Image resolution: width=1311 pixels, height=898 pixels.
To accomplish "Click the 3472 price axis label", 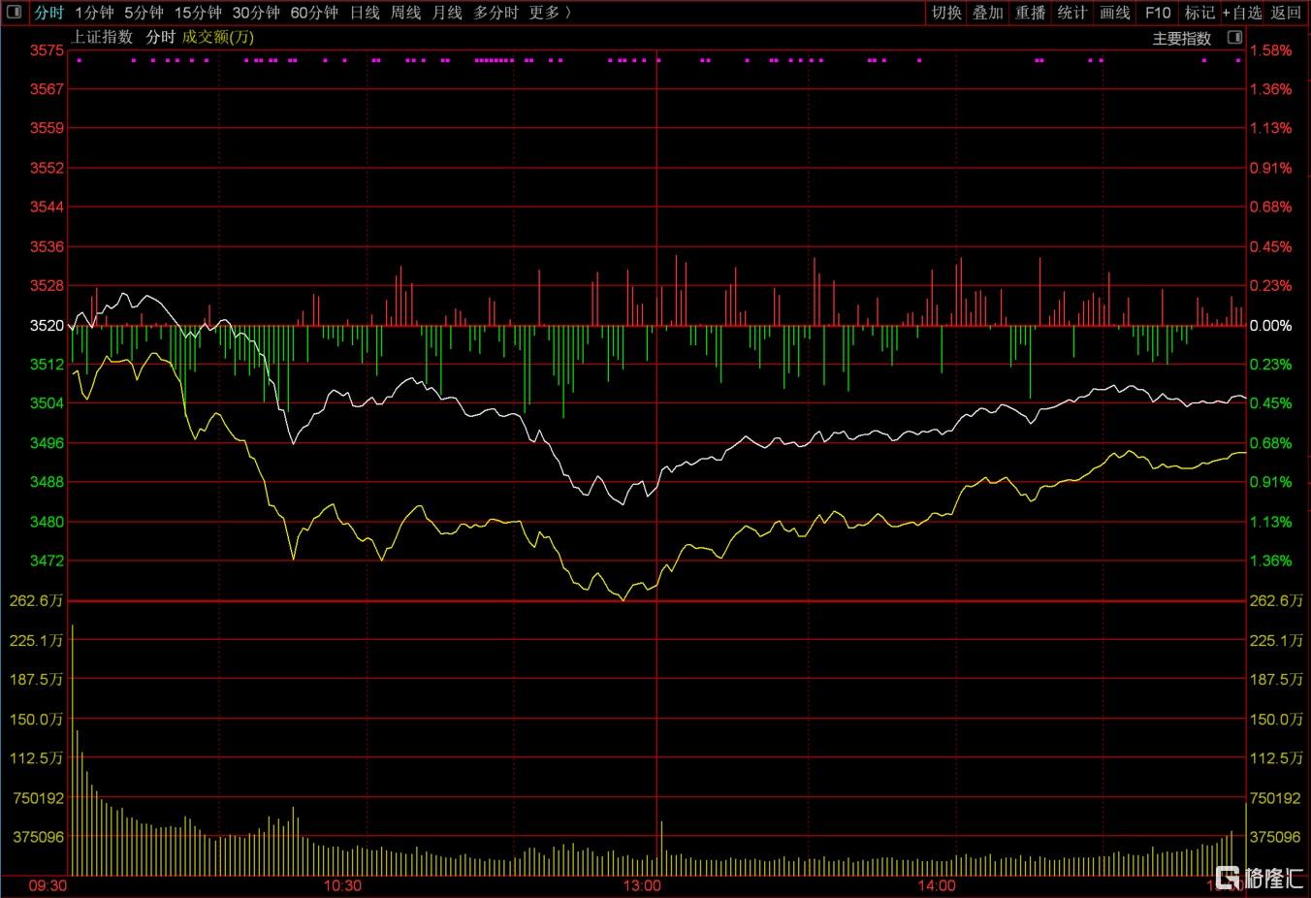I will (47, 561).
